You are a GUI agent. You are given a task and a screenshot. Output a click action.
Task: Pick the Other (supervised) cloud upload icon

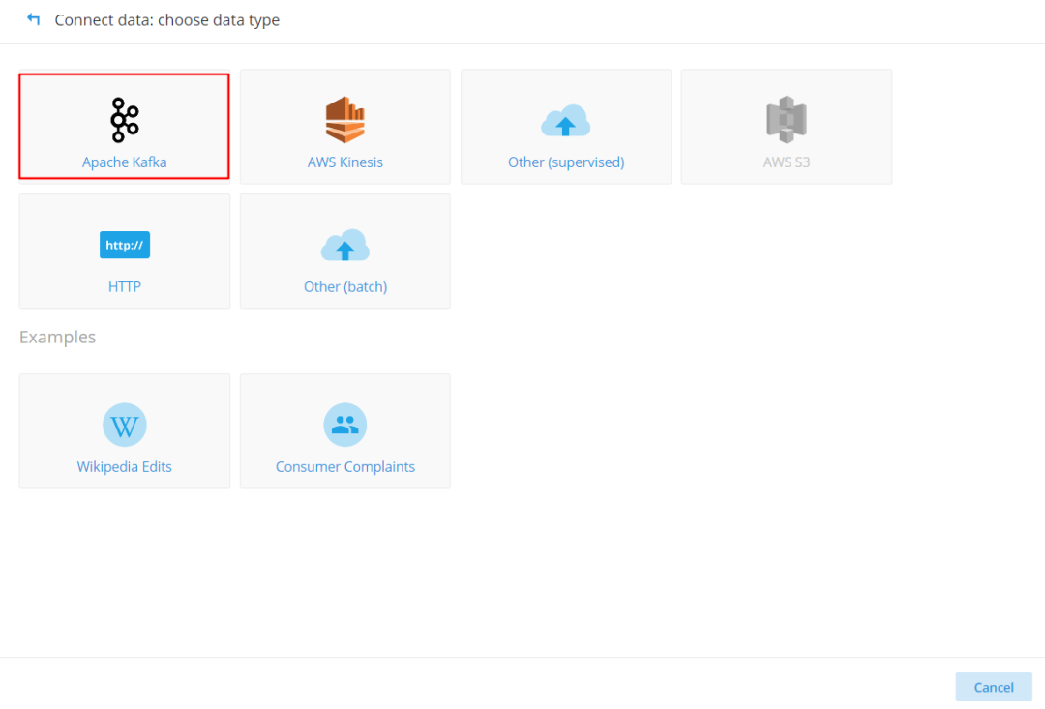(x=566, y=121)
